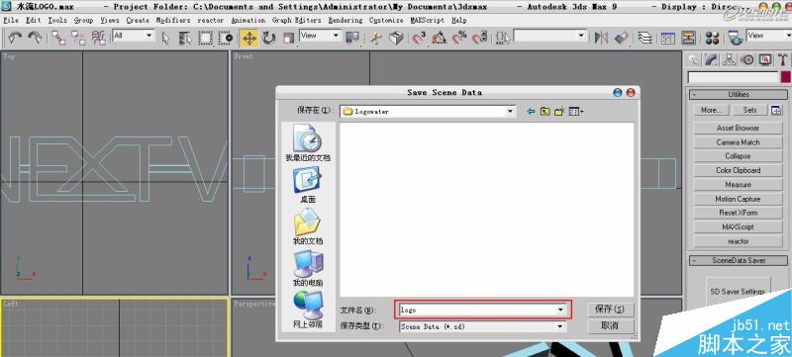Image resolution: width=792 pixels, height=357 pixels.
Task: Click the file name field containing 'logo'
Action: 483,310
